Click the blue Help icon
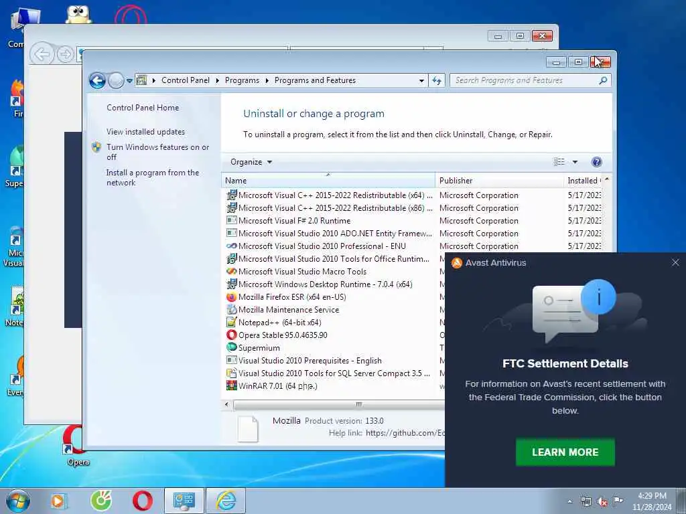Screen dimensions: 686x514 [596, 162]
